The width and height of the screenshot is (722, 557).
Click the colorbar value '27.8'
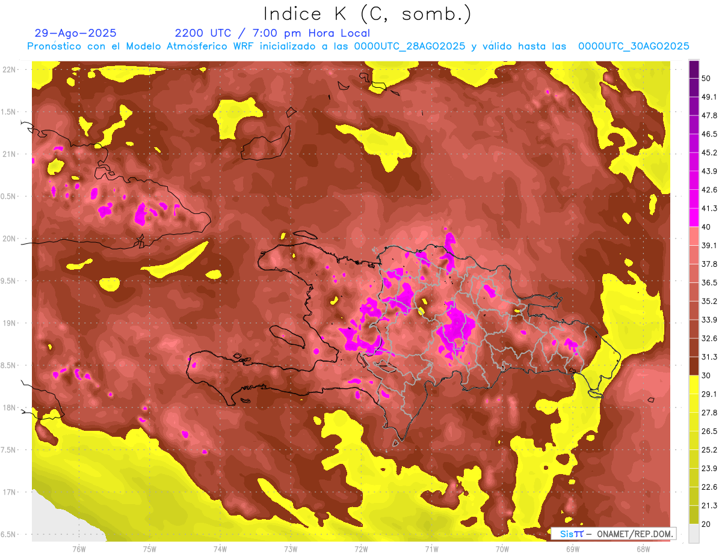pyautogui.click(x=709, y=412)
